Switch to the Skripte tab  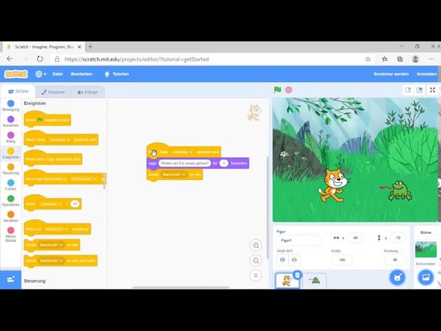(x=18, y=91)
